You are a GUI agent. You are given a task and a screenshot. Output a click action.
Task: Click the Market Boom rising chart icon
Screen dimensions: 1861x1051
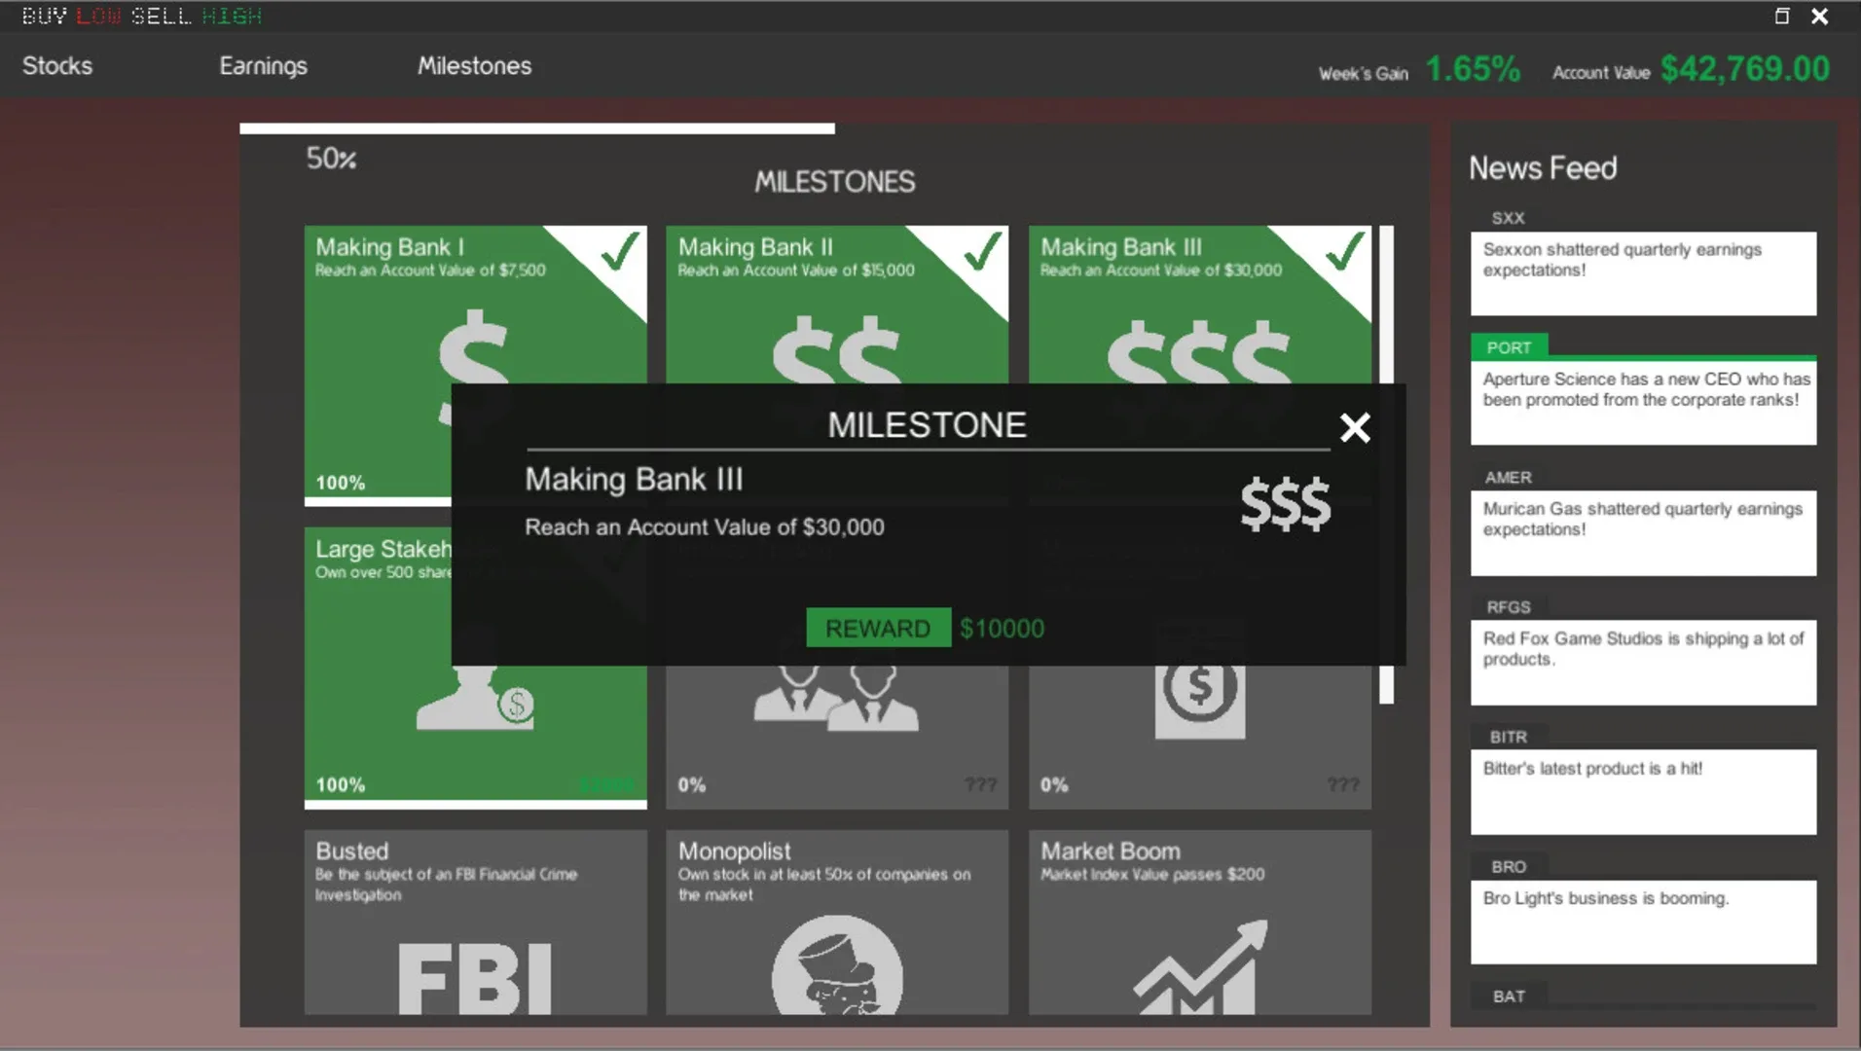[x=1200, y=968]
